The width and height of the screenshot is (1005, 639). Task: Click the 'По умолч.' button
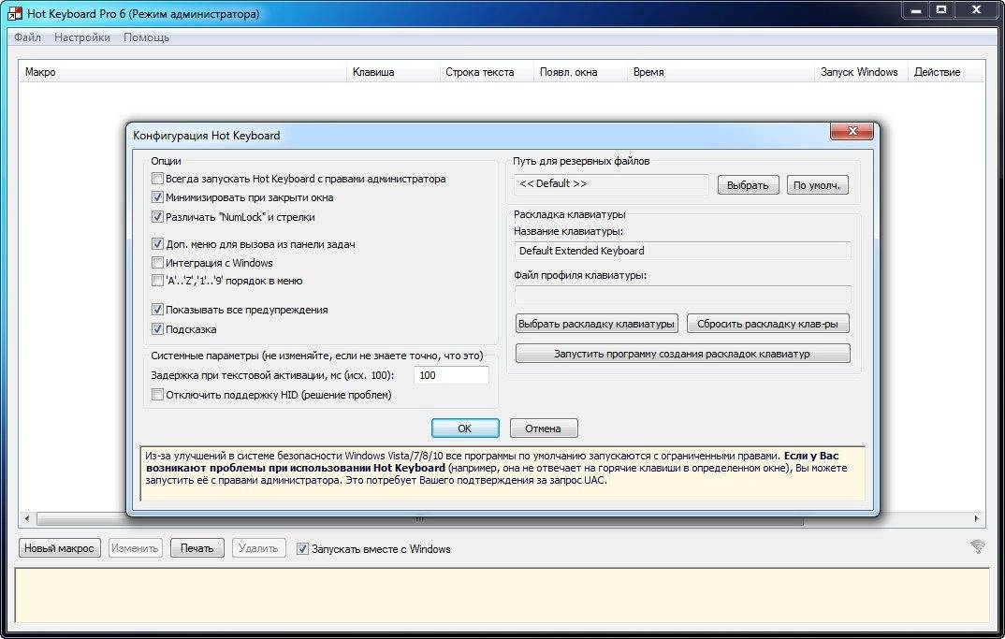pos(817,185)
